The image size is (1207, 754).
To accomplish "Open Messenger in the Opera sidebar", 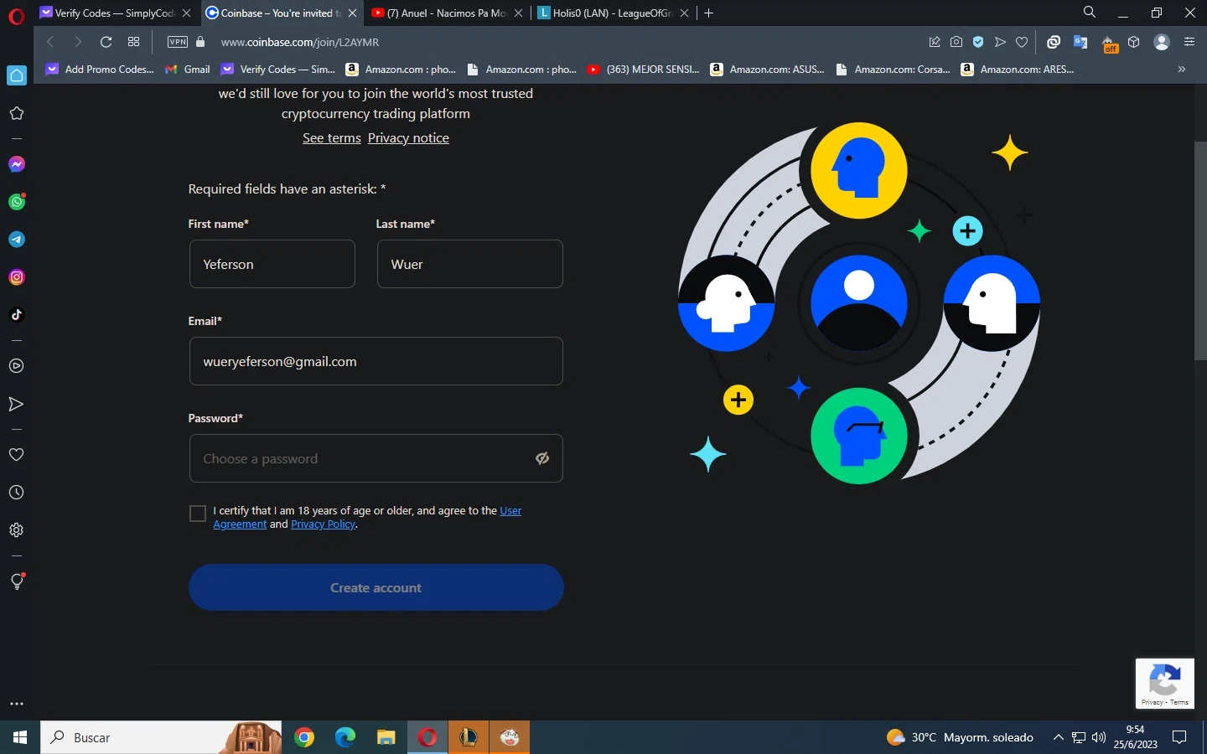I will tap(17, 164).
